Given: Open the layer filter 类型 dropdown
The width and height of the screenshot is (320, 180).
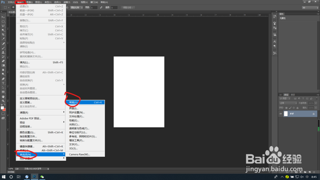Looking at the screenshot, I should (x=285, y=98).
